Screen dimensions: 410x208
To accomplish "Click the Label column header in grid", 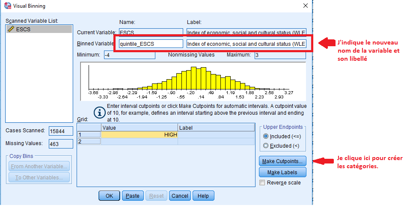I will click(x=216, y=128).
